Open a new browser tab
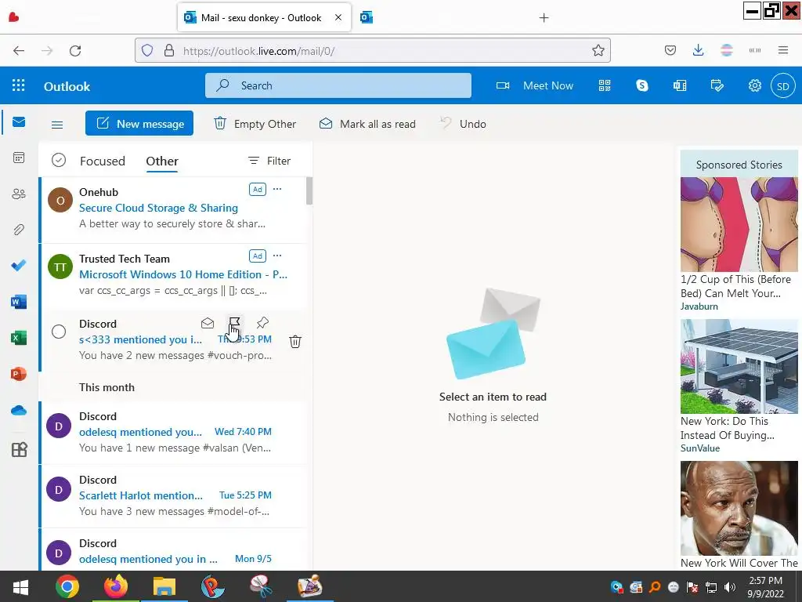Screen dimensions: 802x602 pyautogui.click(x=544, y=18)
